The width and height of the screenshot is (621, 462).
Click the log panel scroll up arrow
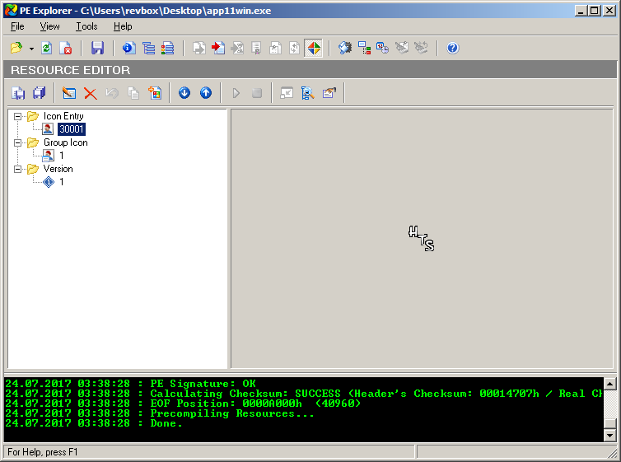tap(609, 384)
